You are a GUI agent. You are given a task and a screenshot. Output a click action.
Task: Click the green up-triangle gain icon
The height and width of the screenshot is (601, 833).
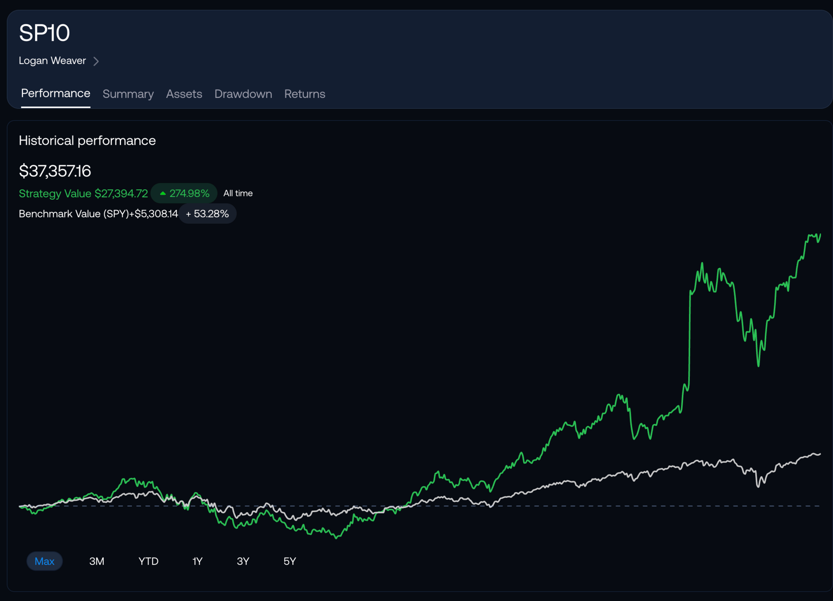click(163, 193)
